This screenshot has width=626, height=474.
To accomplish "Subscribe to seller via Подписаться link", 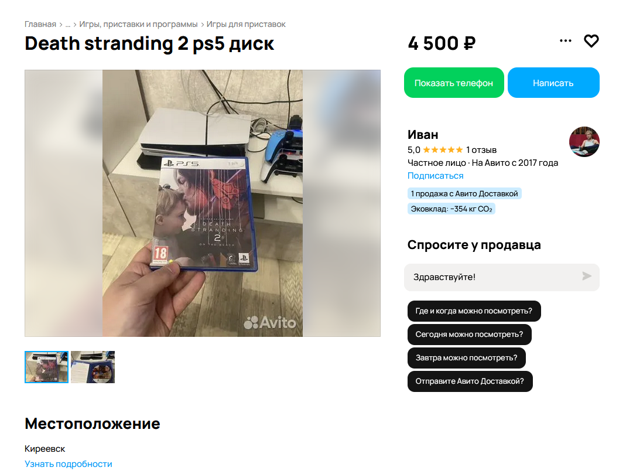I will 435,176.
